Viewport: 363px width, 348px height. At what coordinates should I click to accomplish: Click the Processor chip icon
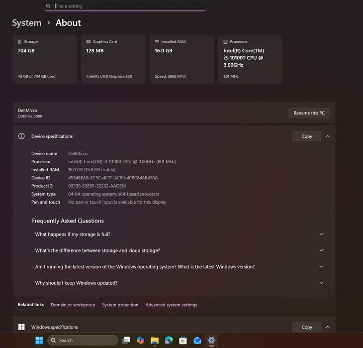pos(225,42)
